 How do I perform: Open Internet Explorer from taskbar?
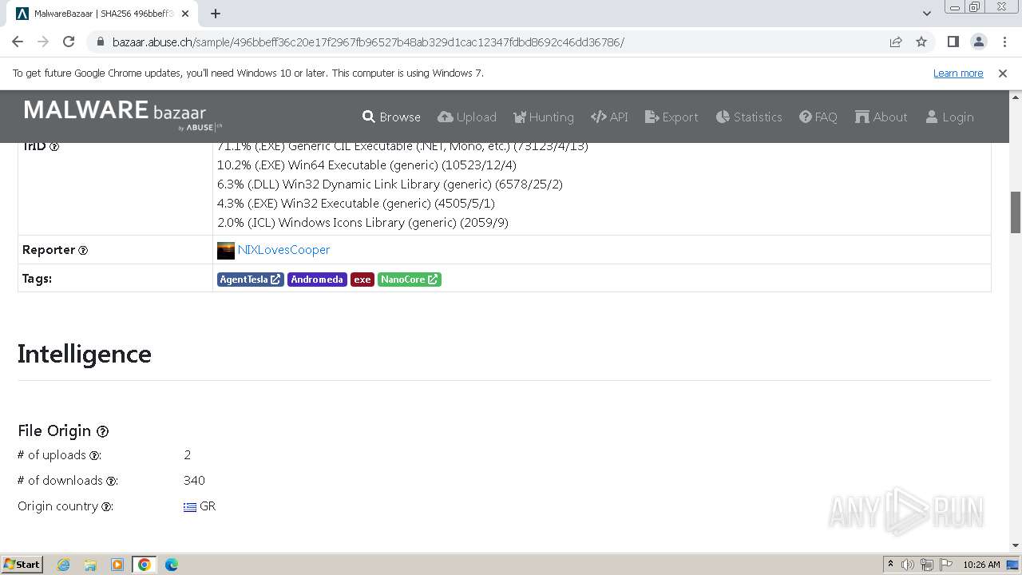coord(63,565)
